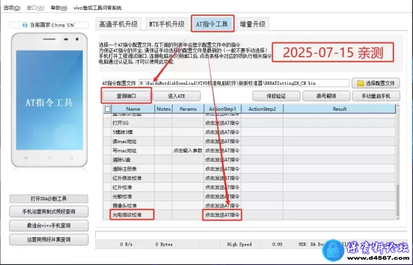Viewport: 413px width, 265px height.
Task: Click the AT指令配置文件 path field
Action: [244, 83]
